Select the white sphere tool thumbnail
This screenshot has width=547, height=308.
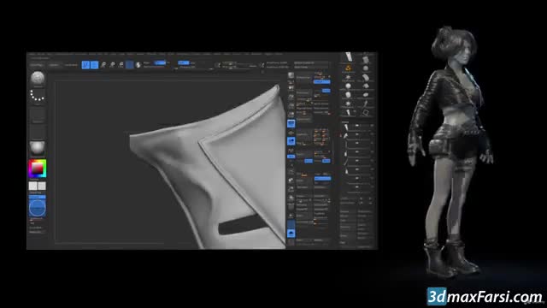point(348,86)
